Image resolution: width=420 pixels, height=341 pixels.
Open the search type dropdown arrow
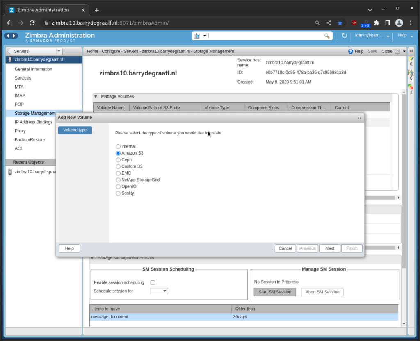[x=205, y=36]
